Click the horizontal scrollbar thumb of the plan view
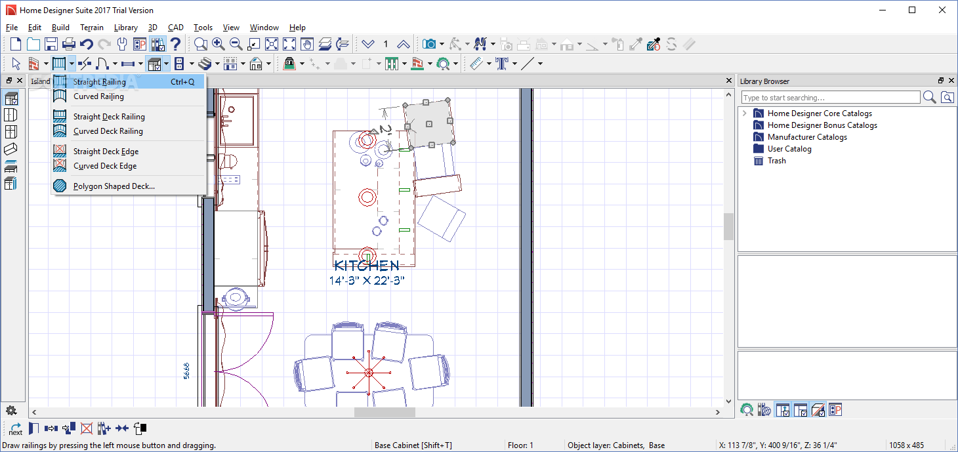This screenshot has height=452, width=958. [385, 412]
